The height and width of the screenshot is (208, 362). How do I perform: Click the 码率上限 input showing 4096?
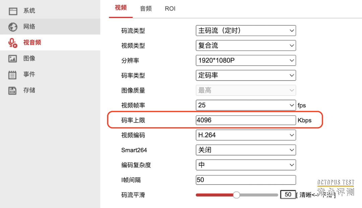(246, 120)
